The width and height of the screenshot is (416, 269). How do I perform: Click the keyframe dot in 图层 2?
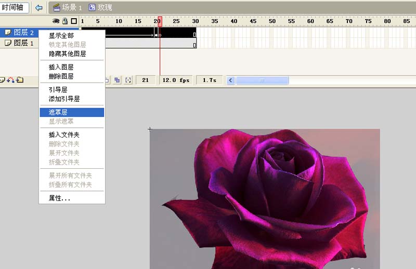point(156,35)
